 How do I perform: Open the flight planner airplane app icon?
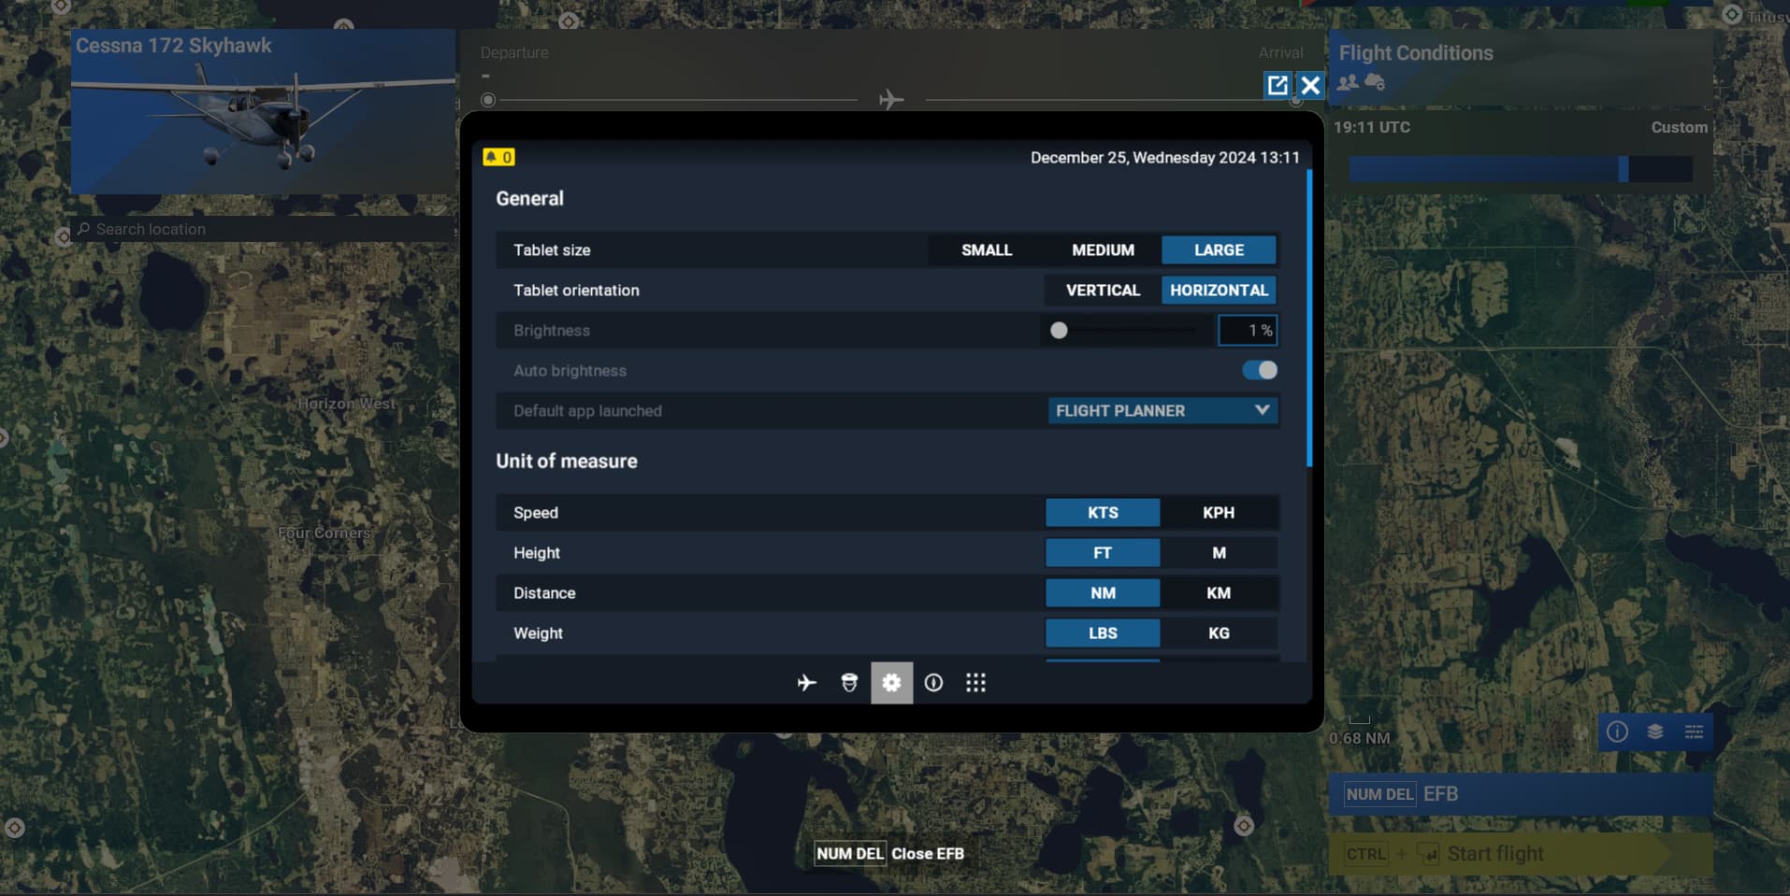point(806,683)
